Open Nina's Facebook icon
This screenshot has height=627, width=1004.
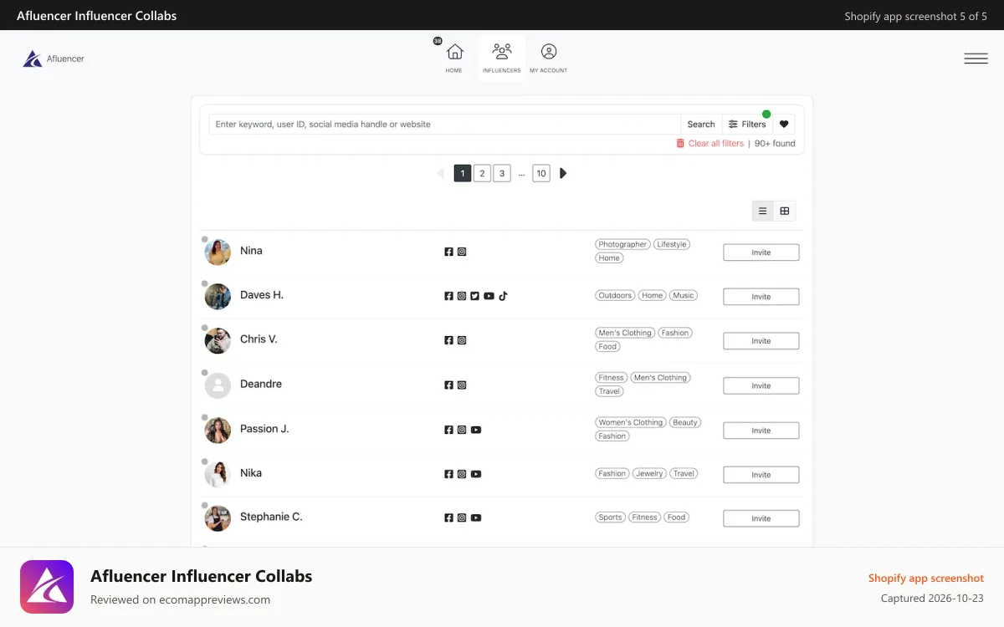[448, 252]
